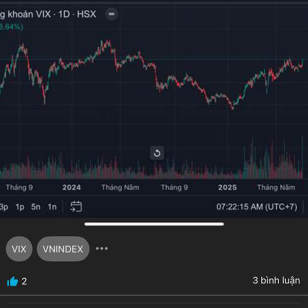Tap the blue thumbs-up like icon
This screenshot has width=308, height=308.
click(x=12, y=281)
